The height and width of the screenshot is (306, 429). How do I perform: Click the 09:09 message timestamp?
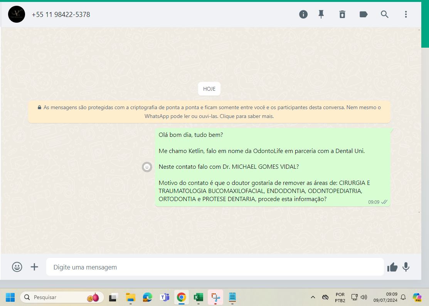coord(374,202)
